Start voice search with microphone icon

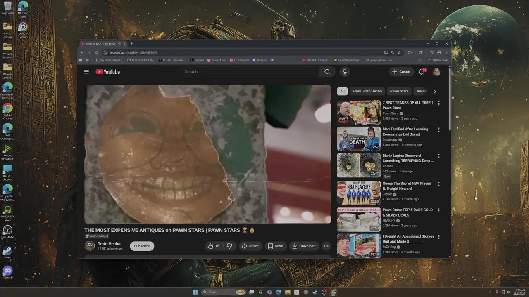pyautogui.click(x=345, y=72)
